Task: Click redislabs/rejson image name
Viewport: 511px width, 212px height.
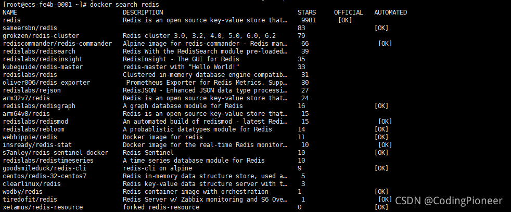Action: coord(32,90)
